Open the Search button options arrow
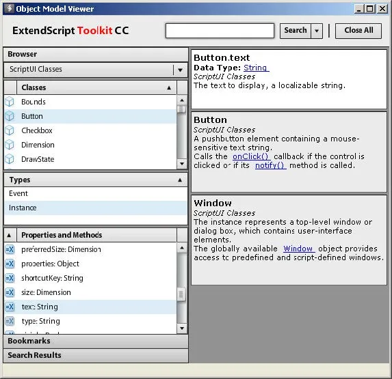 (x=317, y=31)
